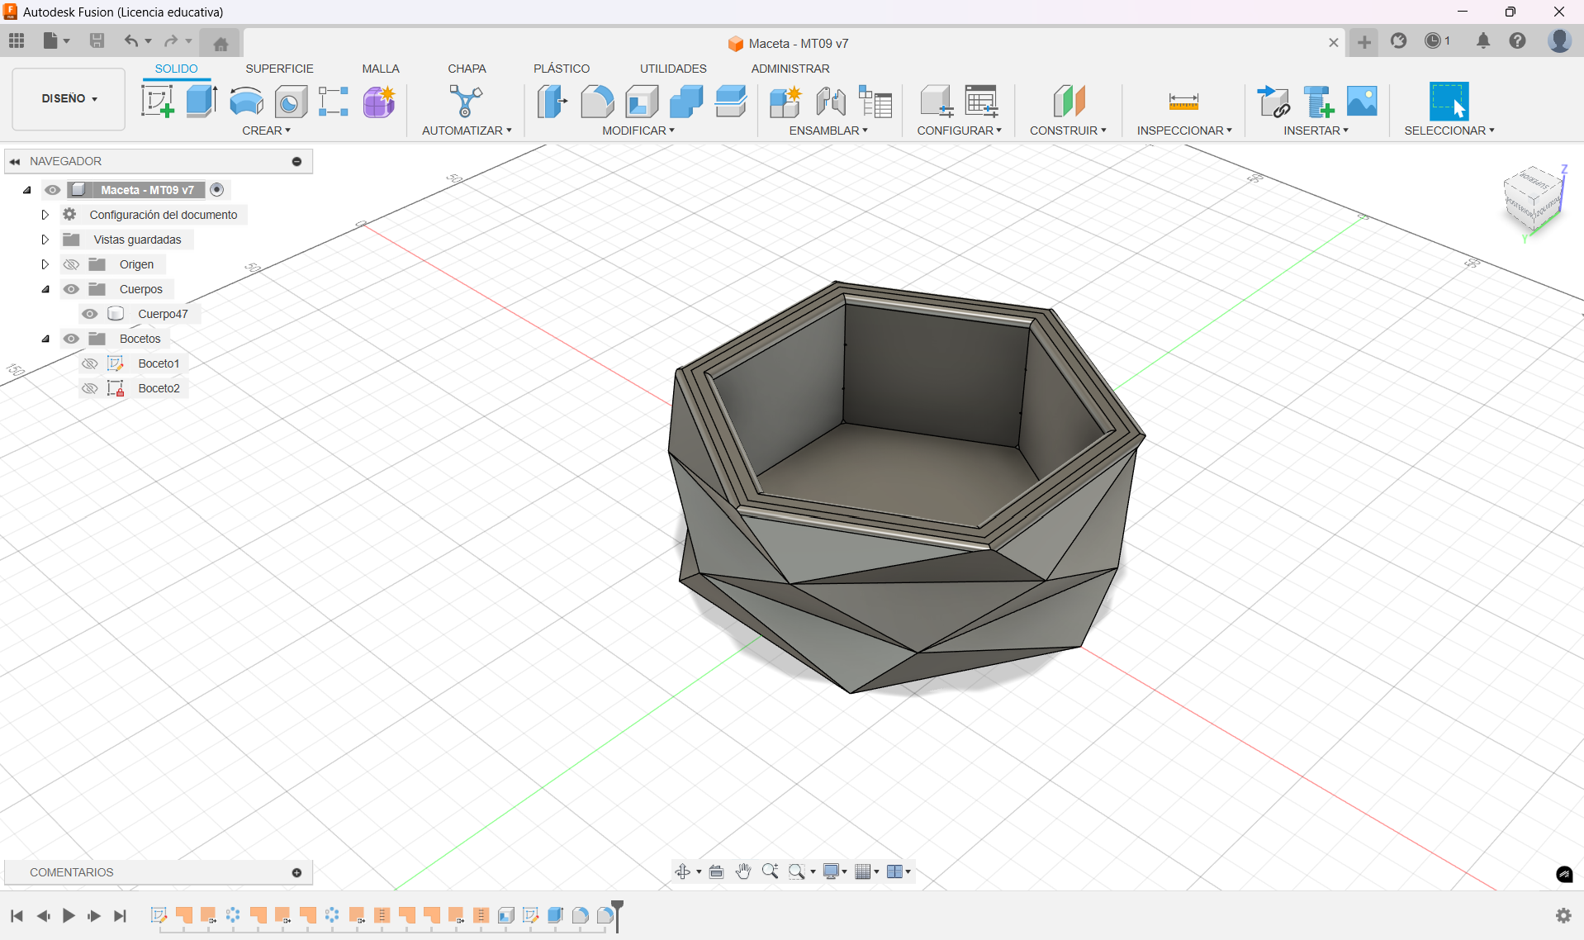Switch to the UTILIDADES tab
This screenshot has height=940, width=1584.
pyautogui.click(x=673, y=69)
